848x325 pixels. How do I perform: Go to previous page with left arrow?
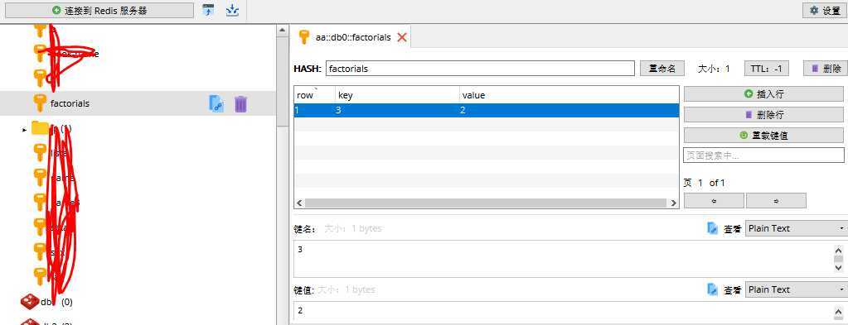[714, 200]
